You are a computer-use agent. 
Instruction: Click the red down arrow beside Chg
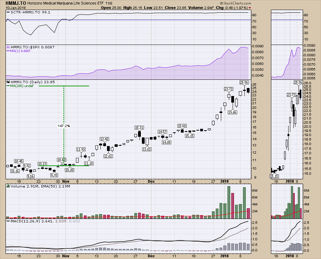point(250,8)
